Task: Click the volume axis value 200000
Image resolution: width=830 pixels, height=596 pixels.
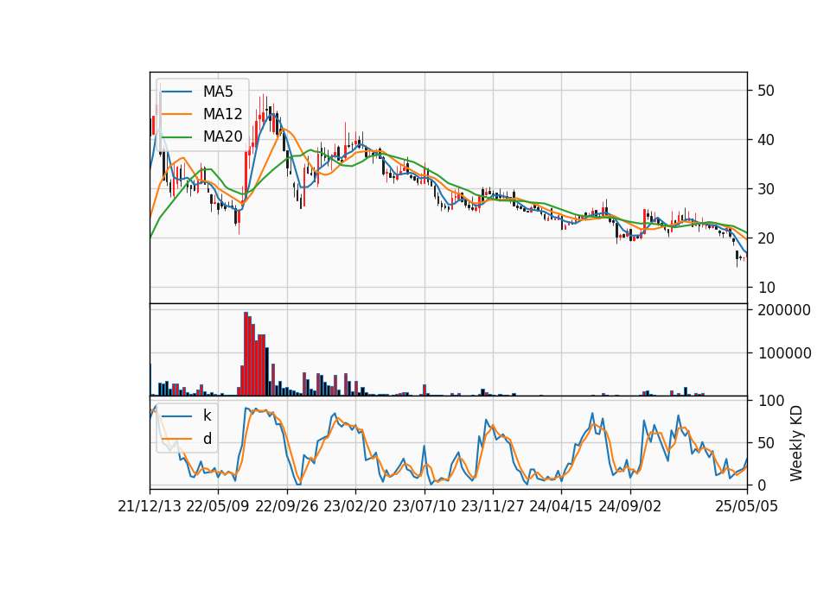Action: [x=784, y=310]
